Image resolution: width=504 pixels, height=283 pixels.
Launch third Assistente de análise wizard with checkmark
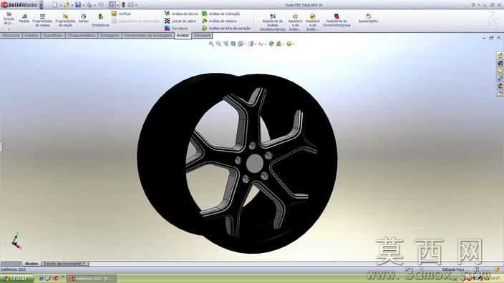312,22
